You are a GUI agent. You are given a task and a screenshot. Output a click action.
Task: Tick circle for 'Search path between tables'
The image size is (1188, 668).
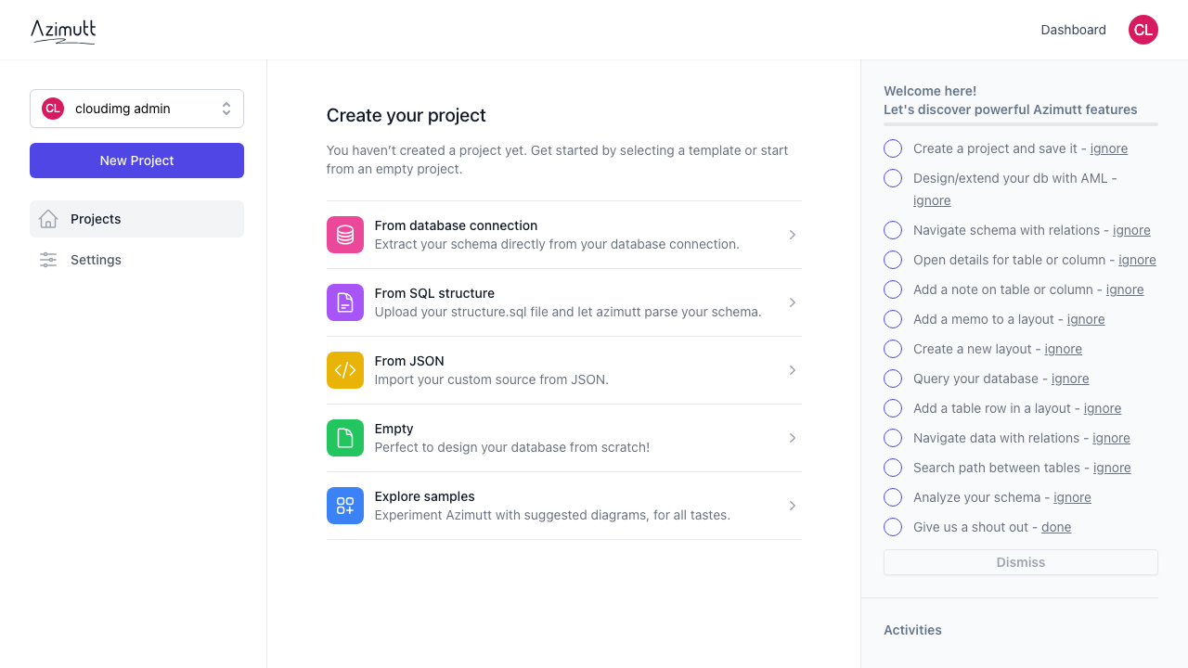893,468
